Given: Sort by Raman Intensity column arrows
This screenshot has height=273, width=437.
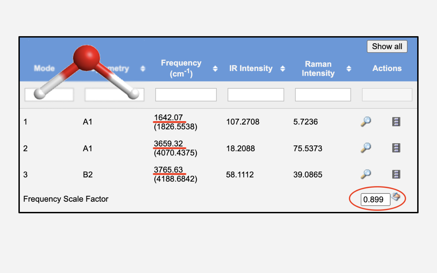Looking at the screenshot, I should click(349, 69).
